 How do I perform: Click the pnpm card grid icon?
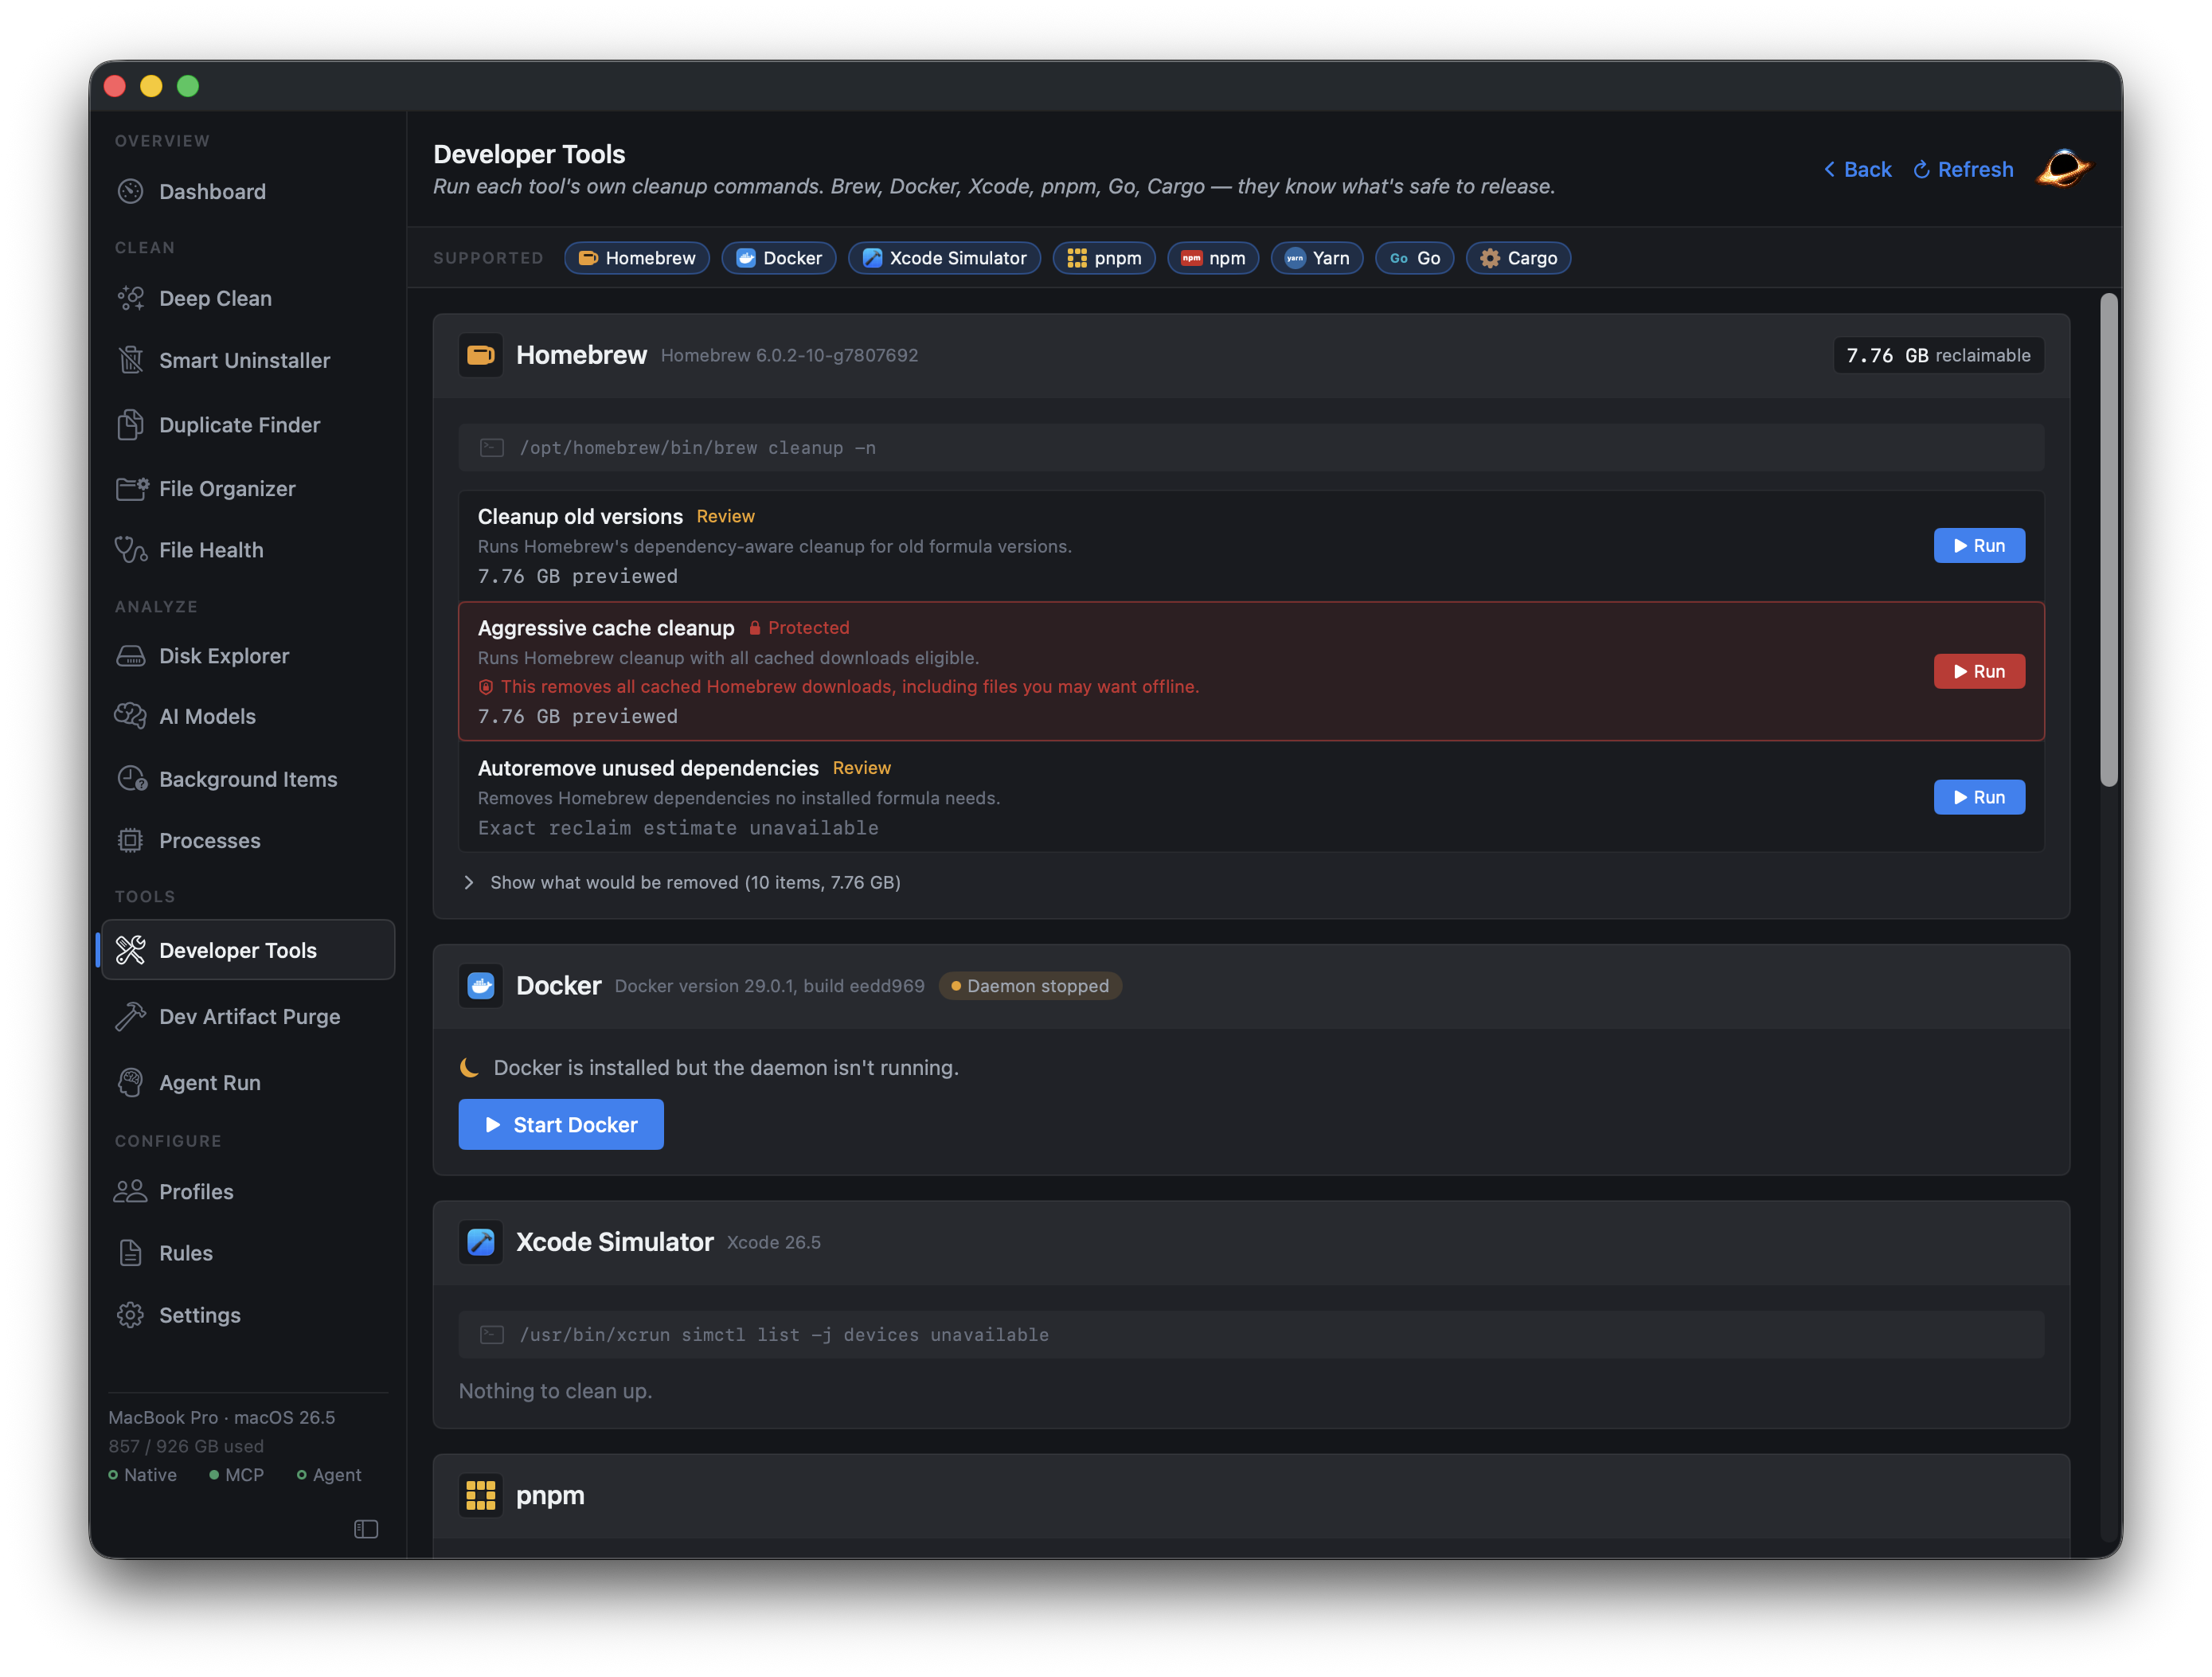(x=481, y=1495)
